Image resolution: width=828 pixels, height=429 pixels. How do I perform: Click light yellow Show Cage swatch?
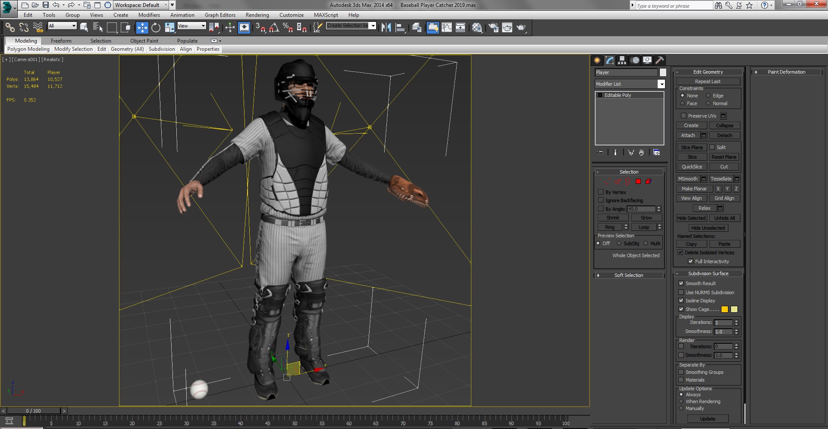click(734, 309)
